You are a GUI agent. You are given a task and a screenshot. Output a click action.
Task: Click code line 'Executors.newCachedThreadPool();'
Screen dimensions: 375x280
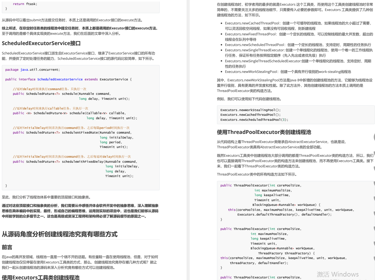coord(251,115)
